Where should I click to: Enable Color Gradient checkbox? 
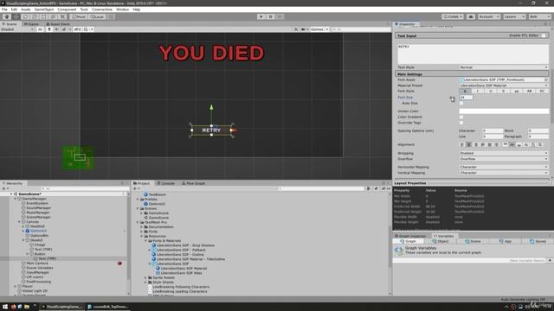[461, 117]
